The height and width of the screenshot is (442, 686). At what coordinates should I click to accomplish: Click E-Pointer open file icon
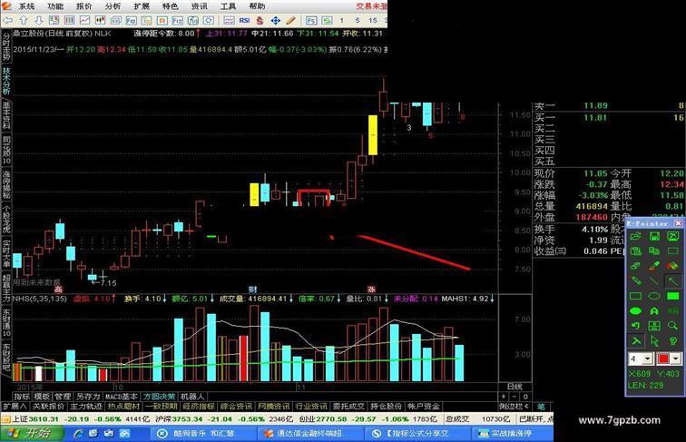point(636,236)
